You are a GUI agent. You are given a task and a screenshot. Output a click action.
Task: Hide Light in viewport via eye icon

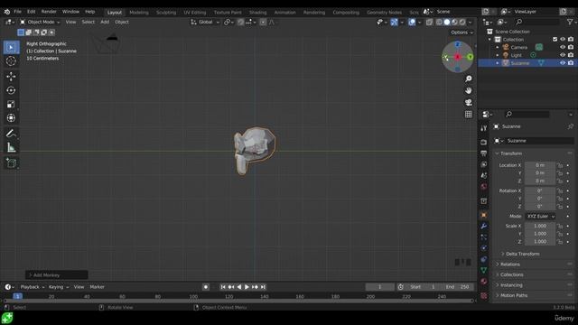pyautogui.click(x=563, y=55)
